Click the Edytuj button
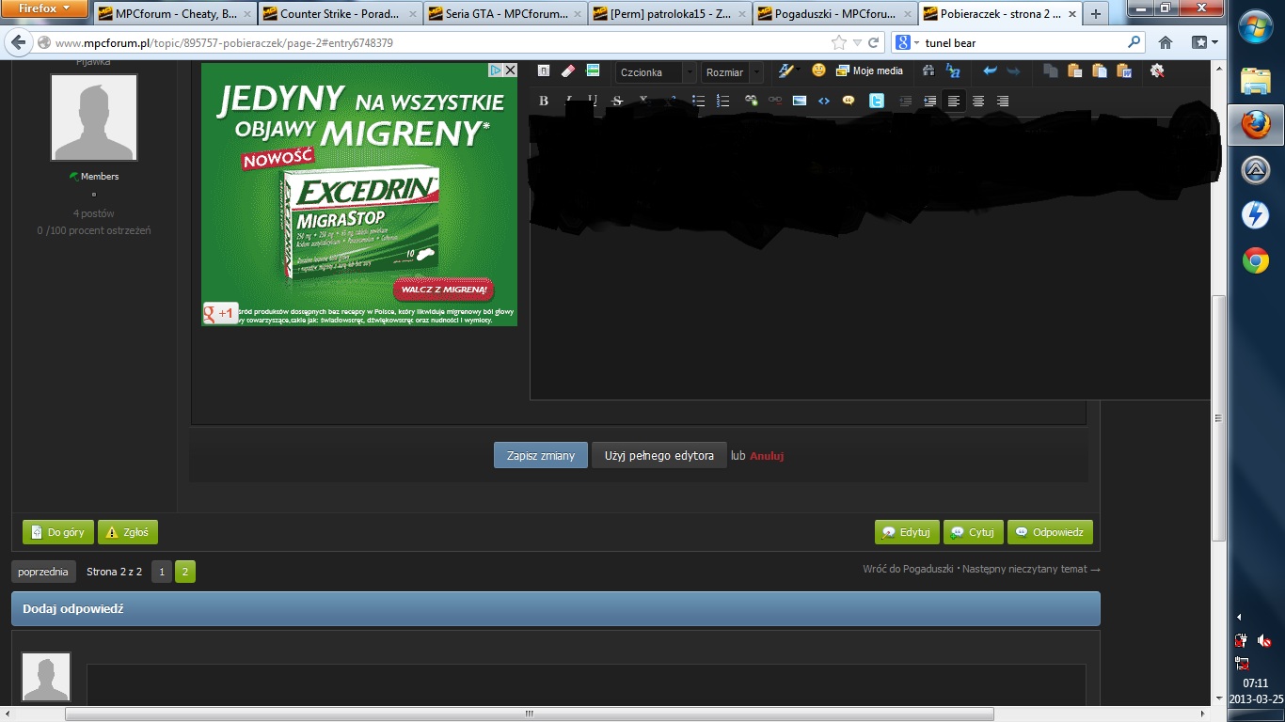The height and width of the screenshot is (722, 1285). tap(907, 532)
